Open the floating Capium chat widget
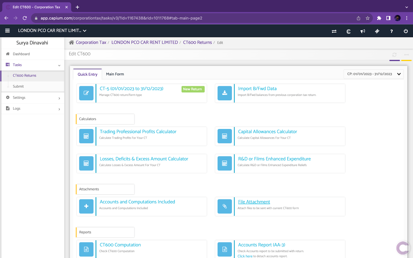 [403, 248]
